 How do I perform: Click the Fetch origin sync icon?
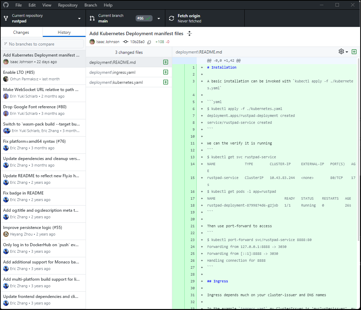click(x=172, y=18)
